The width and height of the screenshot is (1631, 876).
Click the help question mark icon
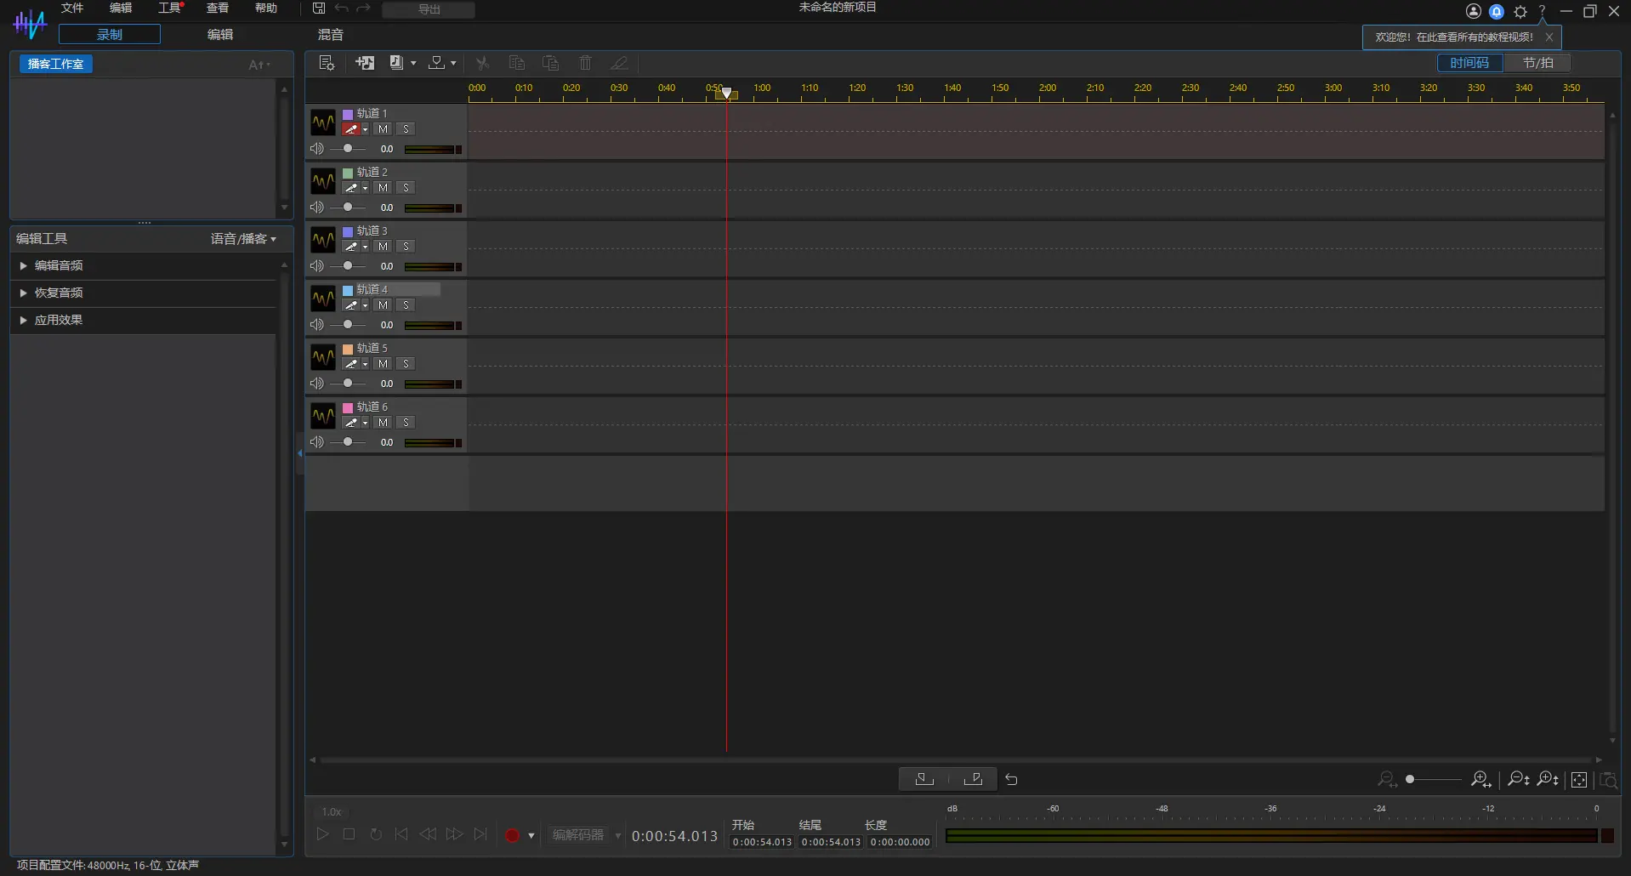tap(1542, 11)
